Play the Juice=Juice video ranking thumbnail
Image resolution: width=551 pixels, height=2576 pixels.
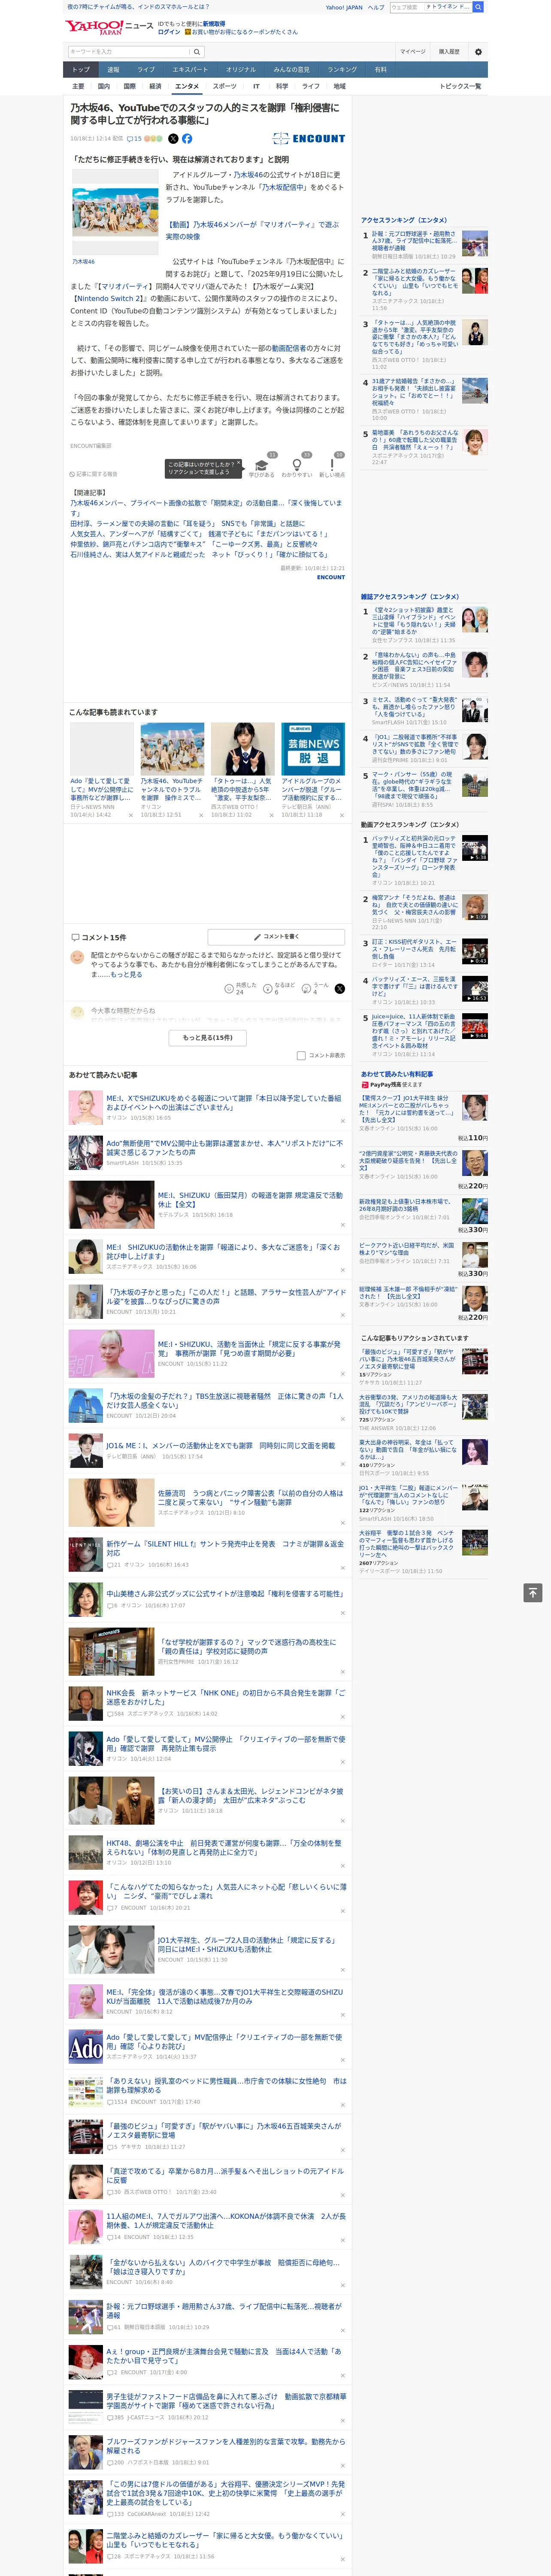click(x=474, y=1026)
